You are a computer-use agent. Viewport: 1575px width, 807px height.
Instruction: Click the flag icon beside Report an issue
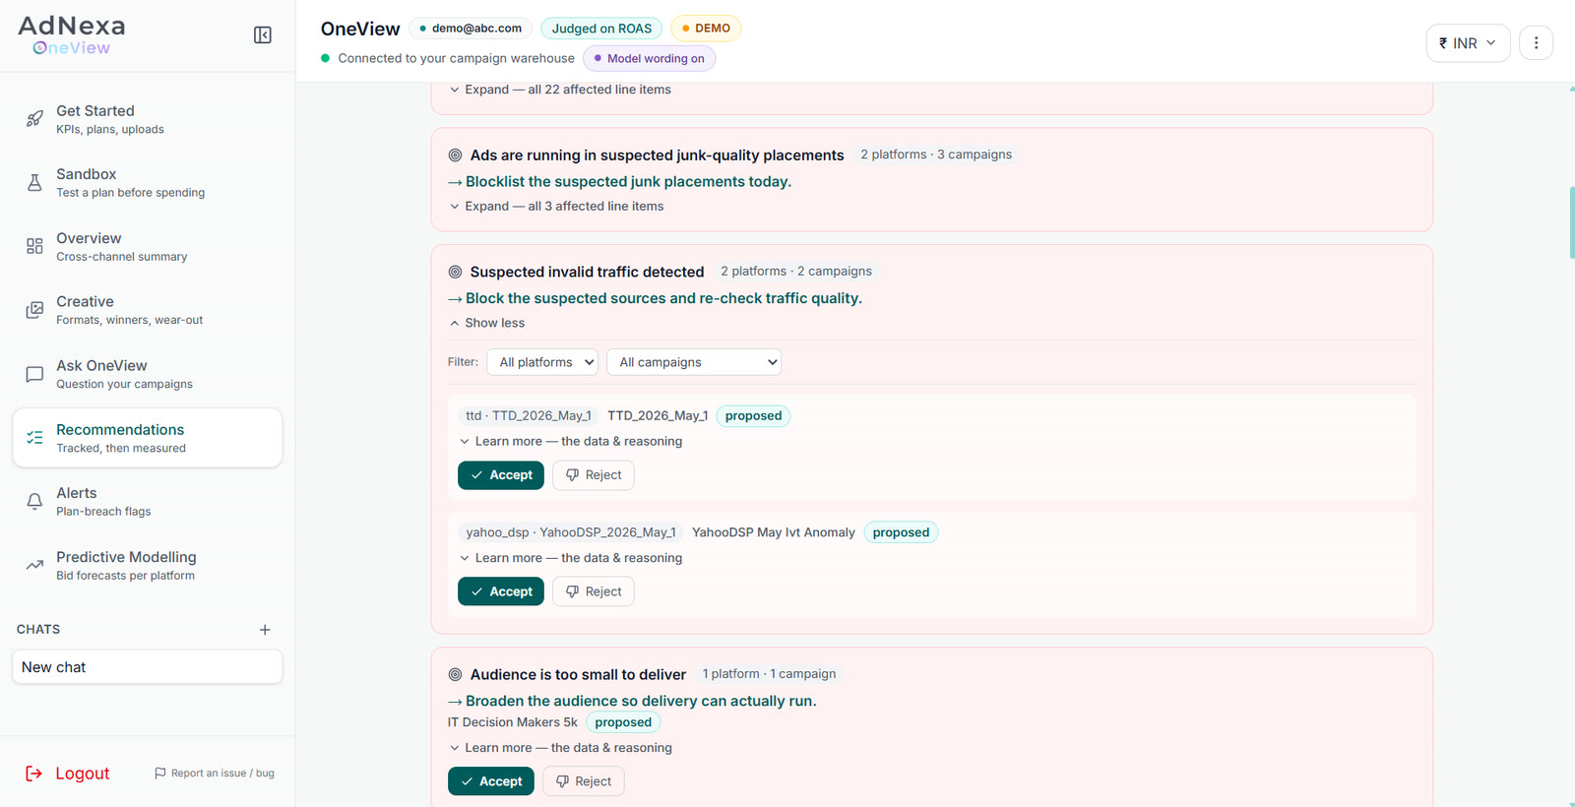click(x=160, y=774)
